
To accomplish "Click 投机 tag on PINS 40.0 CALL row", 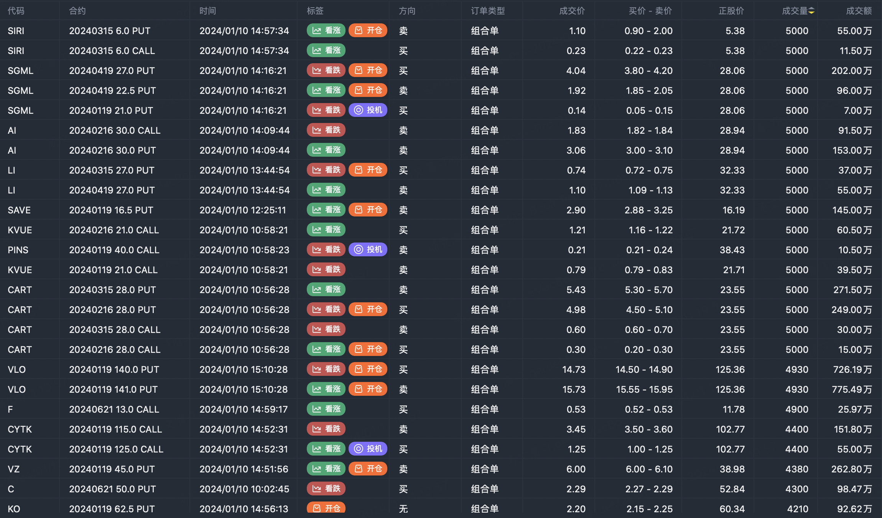I will coord(368,250).
